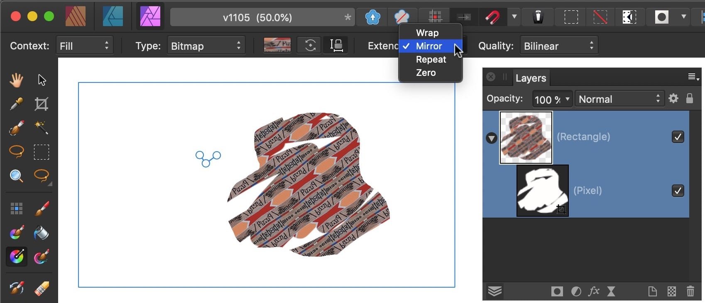This screenshot has height=303, width=705.
Task: Click the red-slashed Deselect icon
Action: [x=600, y=17]
